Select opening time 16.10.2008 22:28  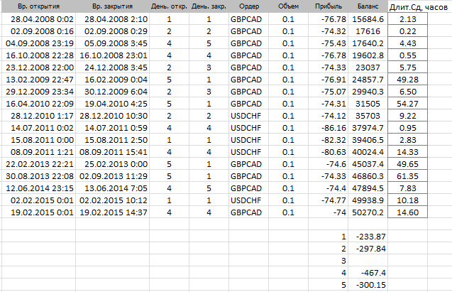tap(38, 55)
